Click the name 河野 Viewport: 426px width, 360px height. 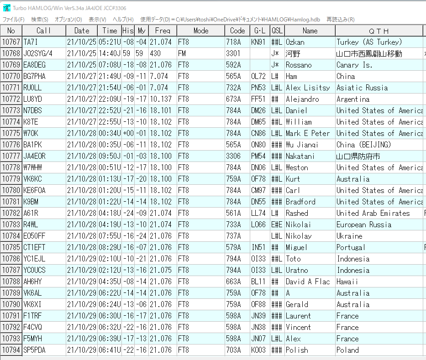pos(293,53)
